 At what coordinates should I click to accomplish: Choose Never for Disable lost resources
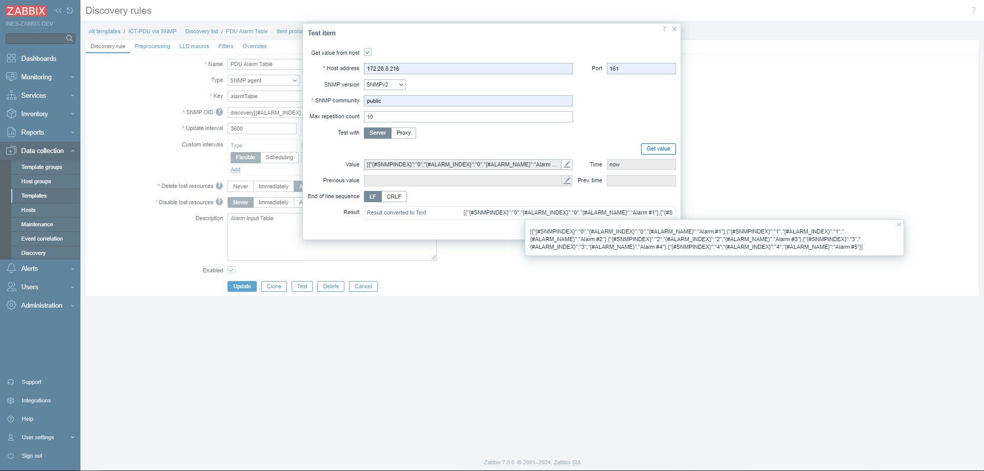(x=240, y=203)
